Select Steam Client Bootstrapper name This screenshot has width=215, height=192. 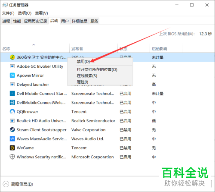pos(42,130)
